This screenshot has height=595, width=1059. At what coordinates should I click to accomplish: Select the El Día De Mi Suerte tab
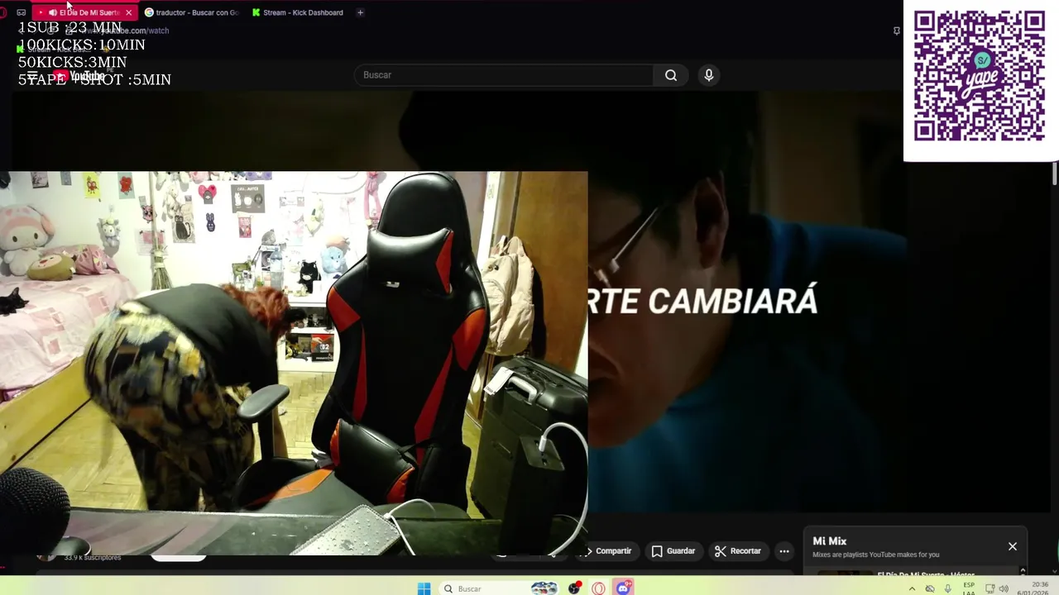tap(84, 12)
